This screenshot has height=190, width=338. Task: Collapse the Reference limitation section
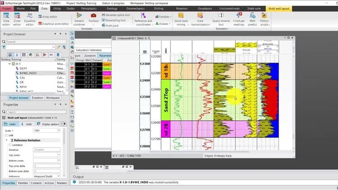(6, 140)
